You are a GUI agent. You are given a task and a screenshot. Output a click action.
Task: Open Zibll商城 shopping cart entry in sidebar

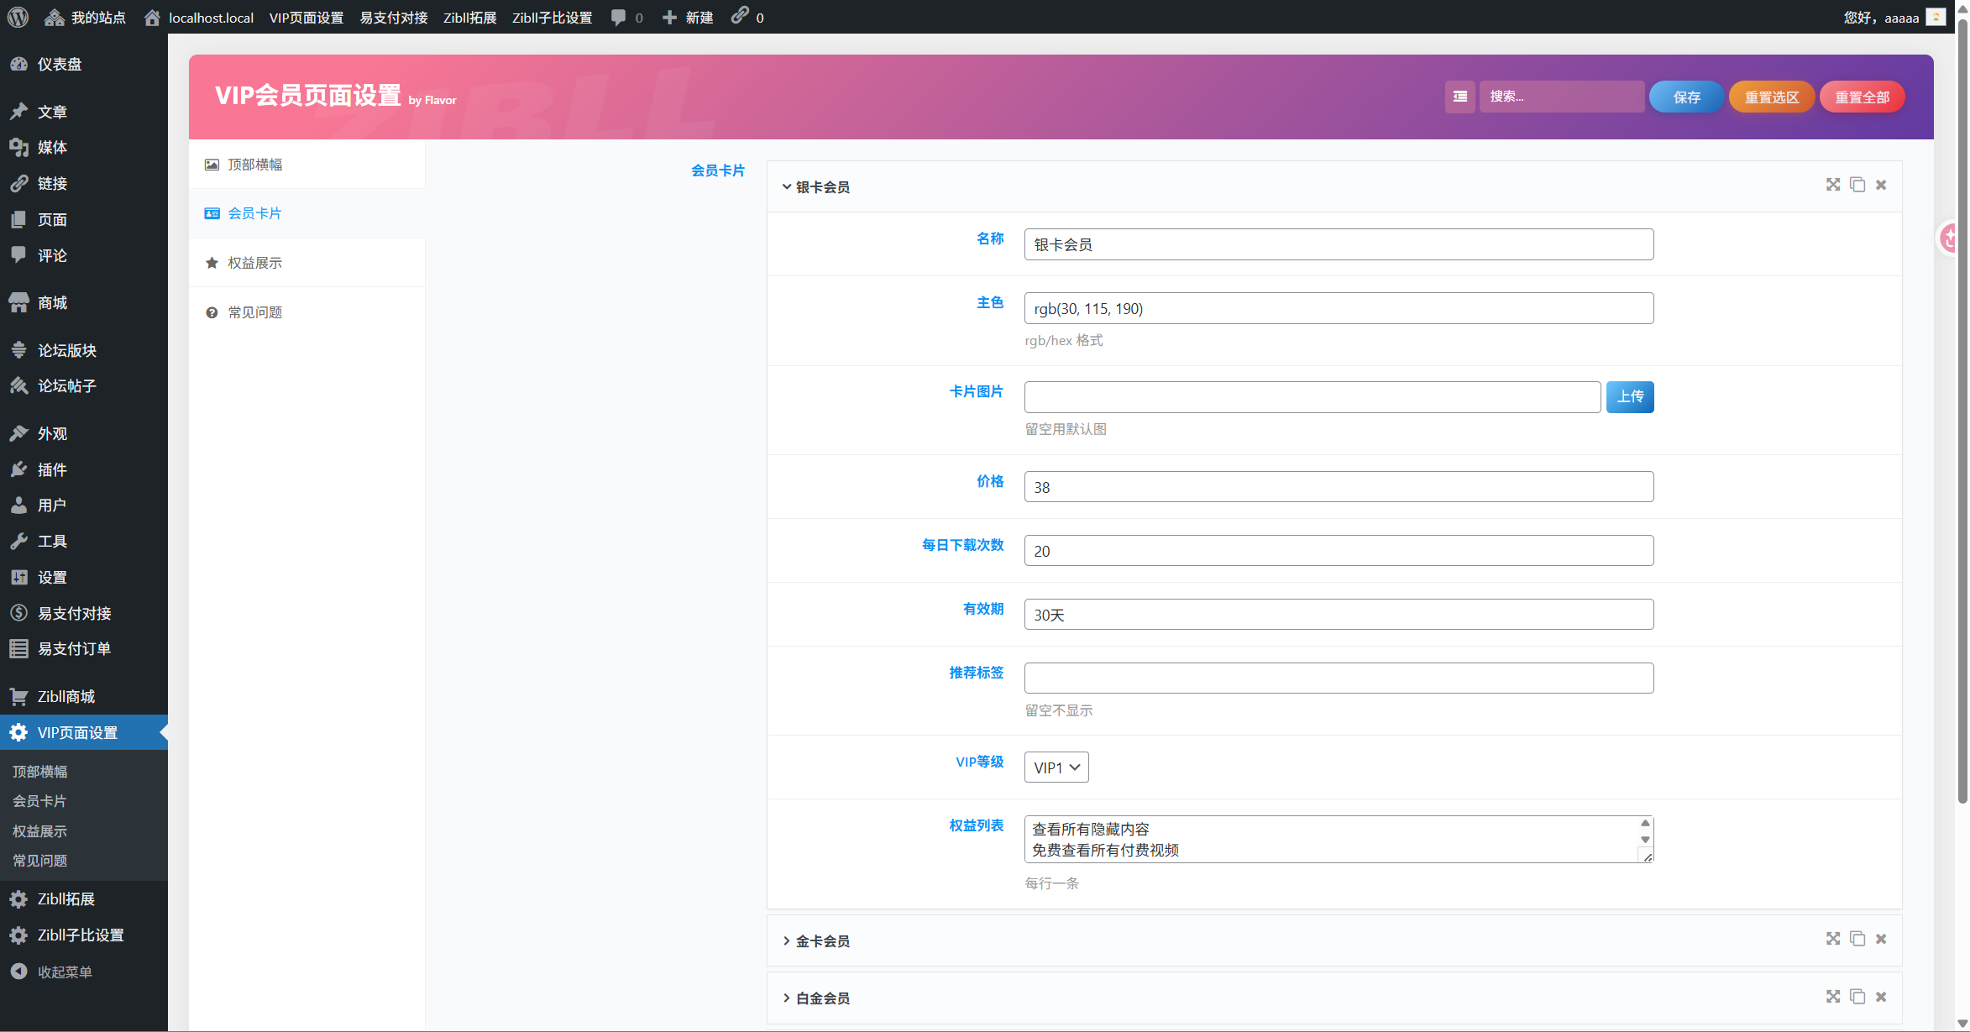[65, 697]
